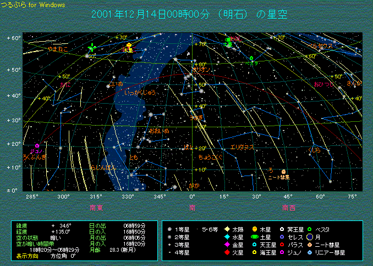373x266 pixels.
Task: Select the エリダヌス constellation label
Action: (242, 148)
